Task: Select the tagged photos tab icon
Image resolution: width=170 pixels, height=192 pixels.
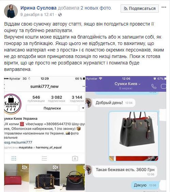Action: [75, 159]
